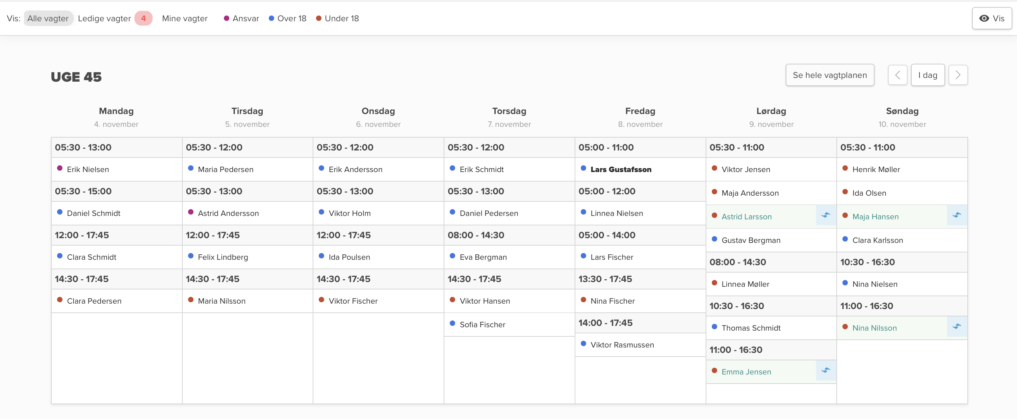This screenshot has height=419, width=1017.
Task: Show Mine vagter filter
Action: [x=184, y=19]
